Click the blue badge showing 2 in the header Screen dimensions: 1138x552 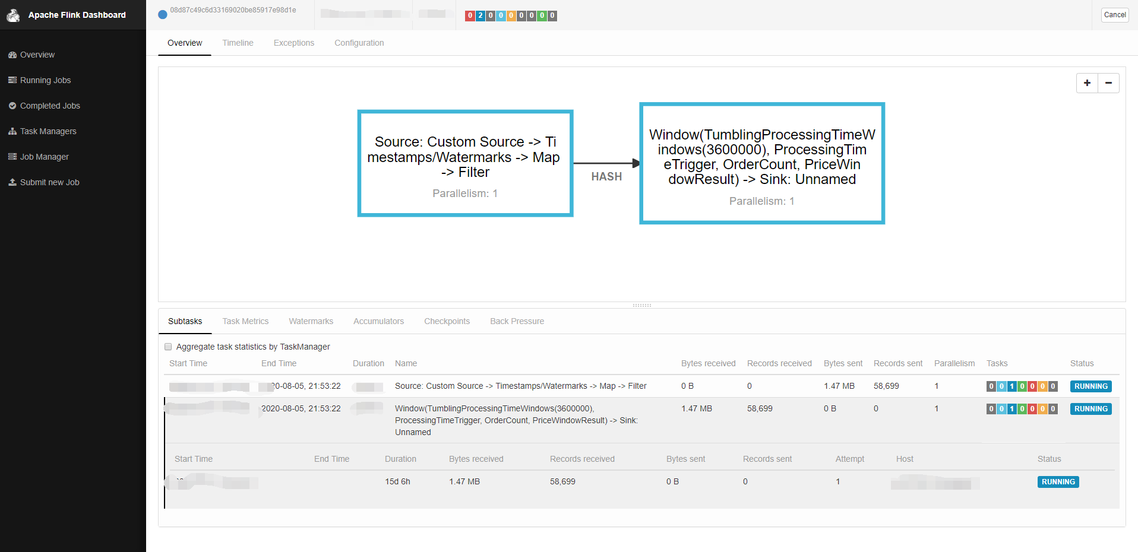pyautogui.click(x=481, y=16)
